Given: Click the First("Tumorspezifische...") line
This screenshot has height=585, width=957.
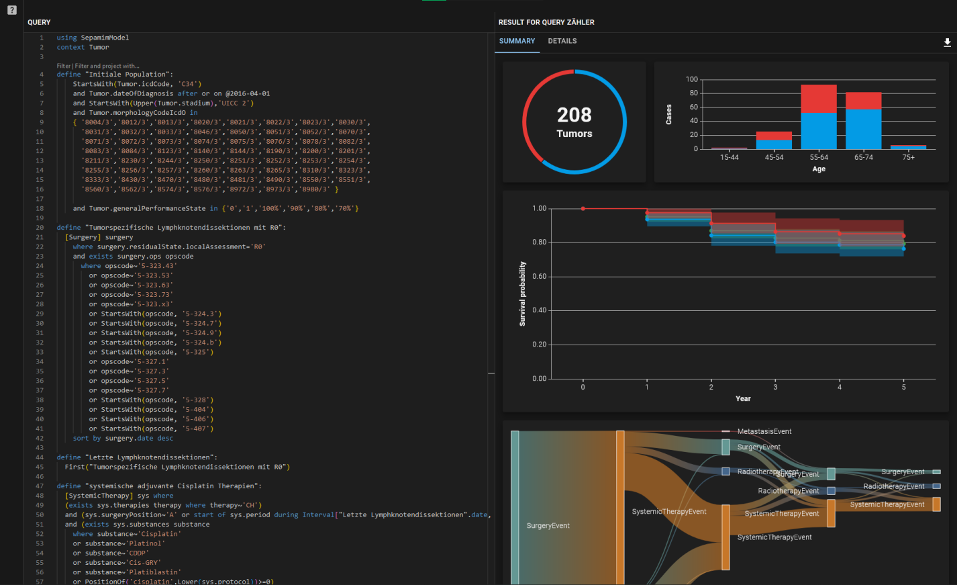Looking at the screenshot, I should (x=177, y=467).
